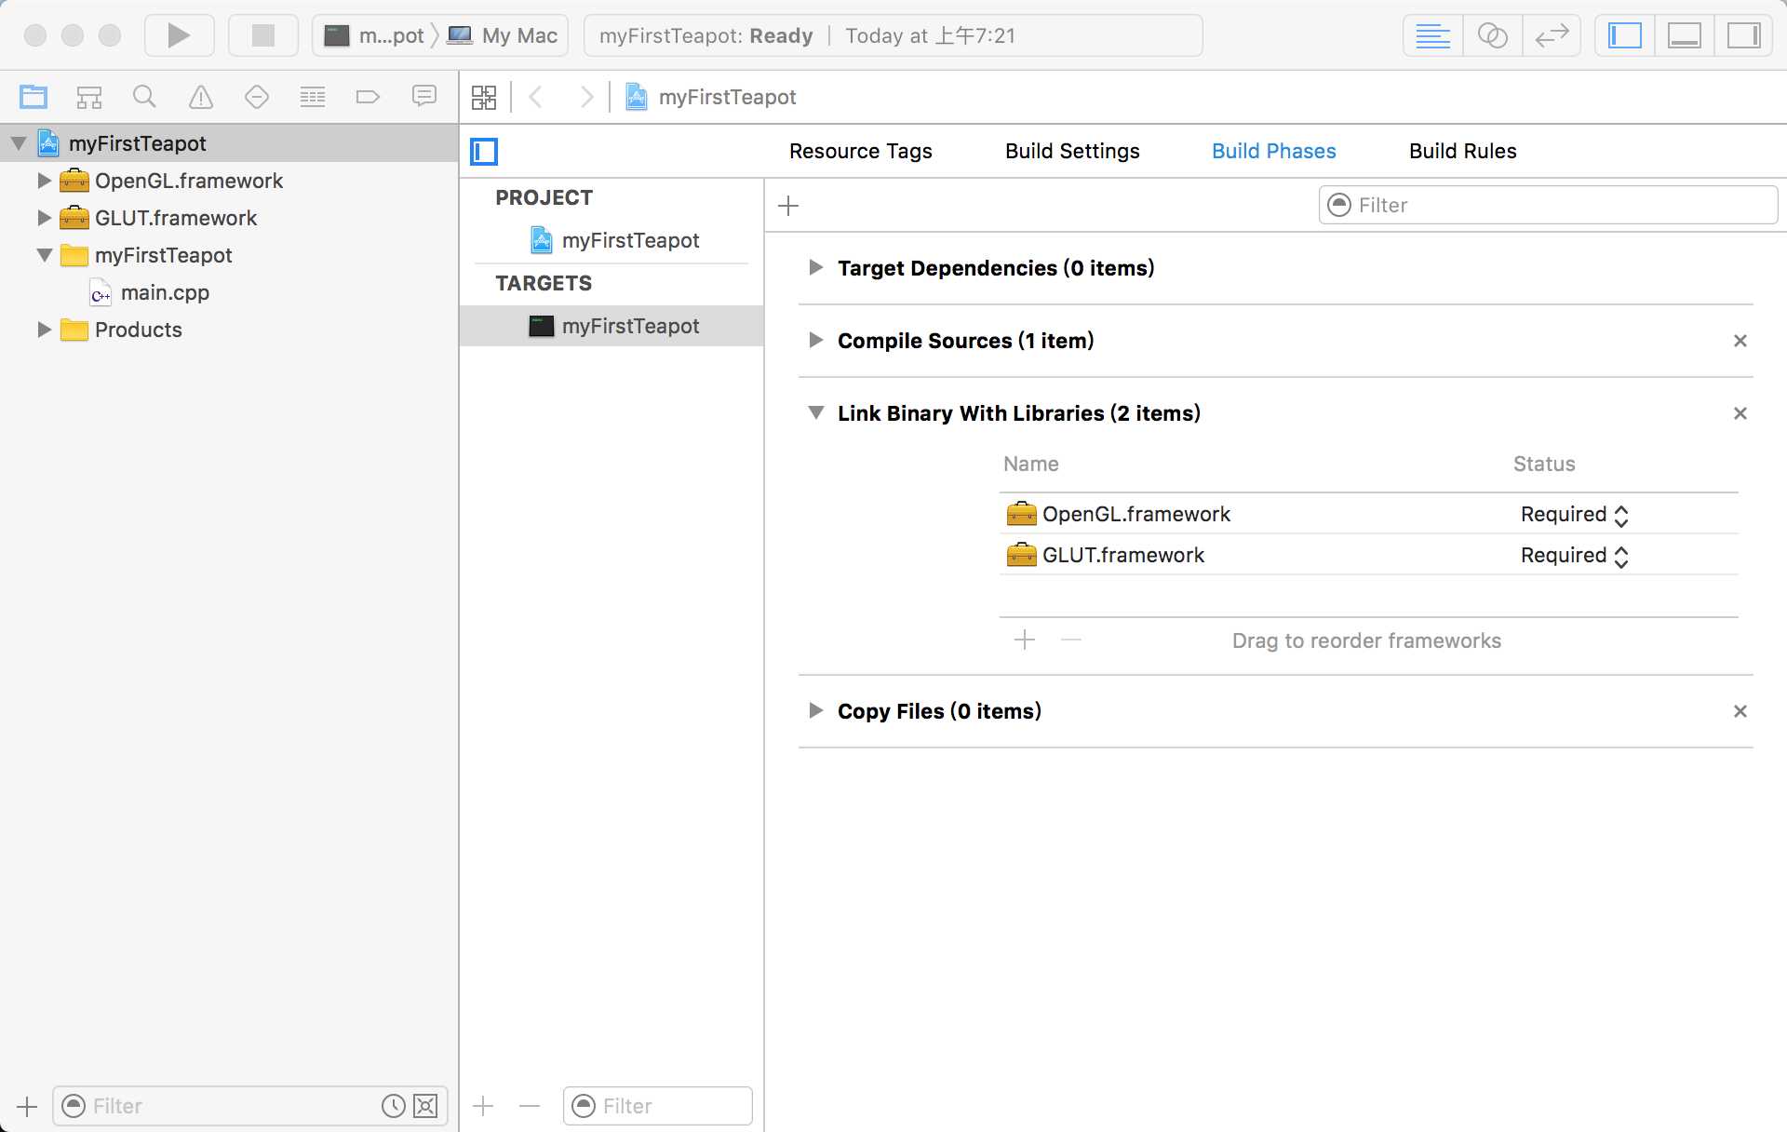The height and width of the screenshot is (1132, 1787).
Task: Click the build phases Filter field
Action: 1548,205
